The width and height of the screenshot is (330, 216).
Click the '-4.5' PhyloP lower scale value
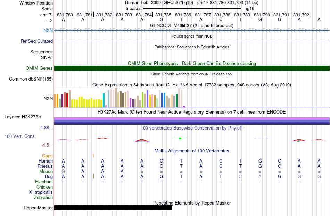[45, 145]
